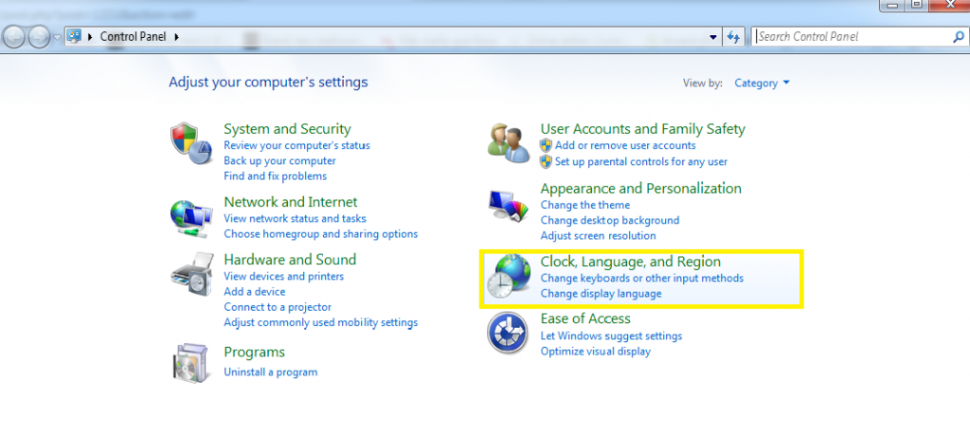
Task: Open Change display language link
Action: tap(601, 294)
